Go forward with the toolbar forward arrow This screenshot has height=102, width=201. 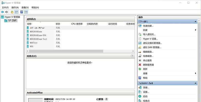click(x=6, y=12)
